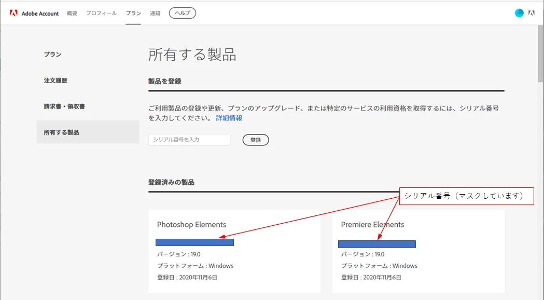Follow the 詳細情報 link
The height and width of the screenshot is (300, 544).
(229, 118)
